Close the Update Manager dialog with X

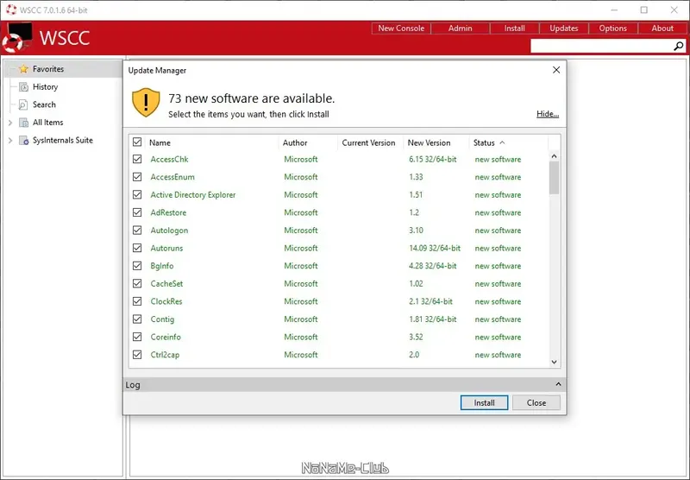click(556, 70)
